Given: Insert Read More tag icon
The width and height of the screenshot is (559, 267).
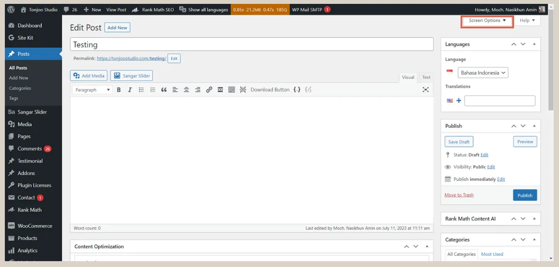Looking at the screenshot, I should (x=220, y=90).
